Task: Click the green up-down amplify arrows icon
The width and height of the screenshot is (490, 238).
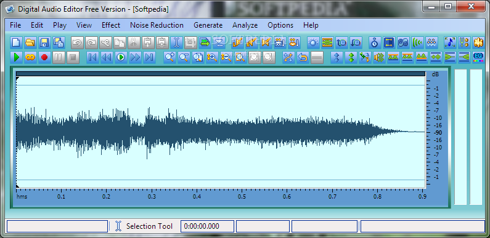Action: pyautogui.click(x=351, y=57)
